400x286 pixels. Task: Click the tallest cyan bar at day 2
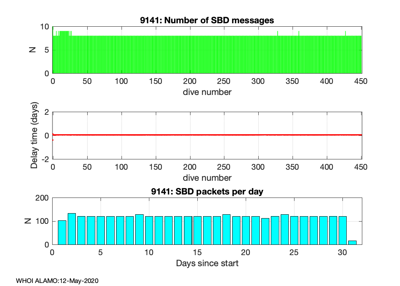(x=72, y=229)
